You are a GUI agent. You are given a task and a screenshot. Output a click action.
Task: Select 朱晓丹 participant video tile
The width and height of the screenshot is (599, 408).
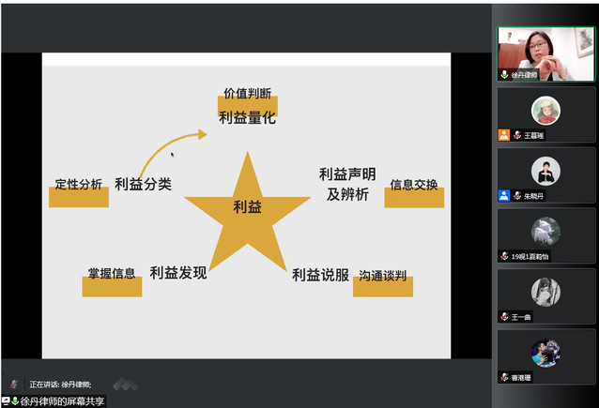[x=545, y=174]
